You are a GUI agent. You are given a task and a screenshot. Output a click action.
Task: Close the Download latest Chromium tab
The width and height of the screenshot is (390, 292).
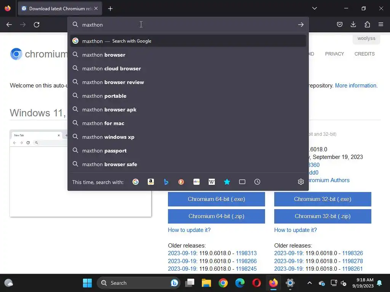click(x=96, y=8)
